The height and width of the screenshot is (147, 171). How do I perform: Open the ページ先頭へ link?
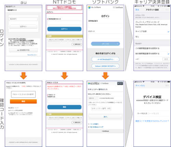point(94,124)
